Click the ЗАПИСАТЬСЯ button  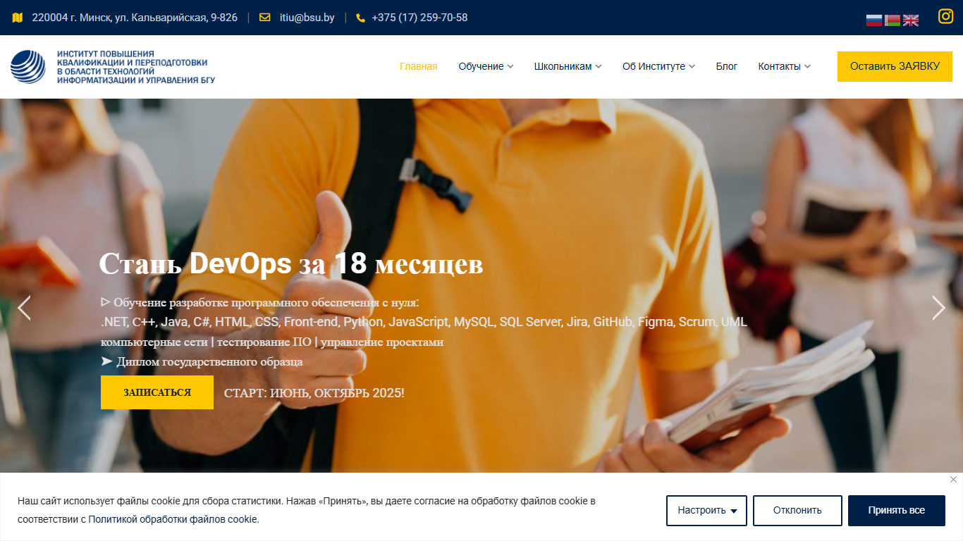(x=157, y=392)
